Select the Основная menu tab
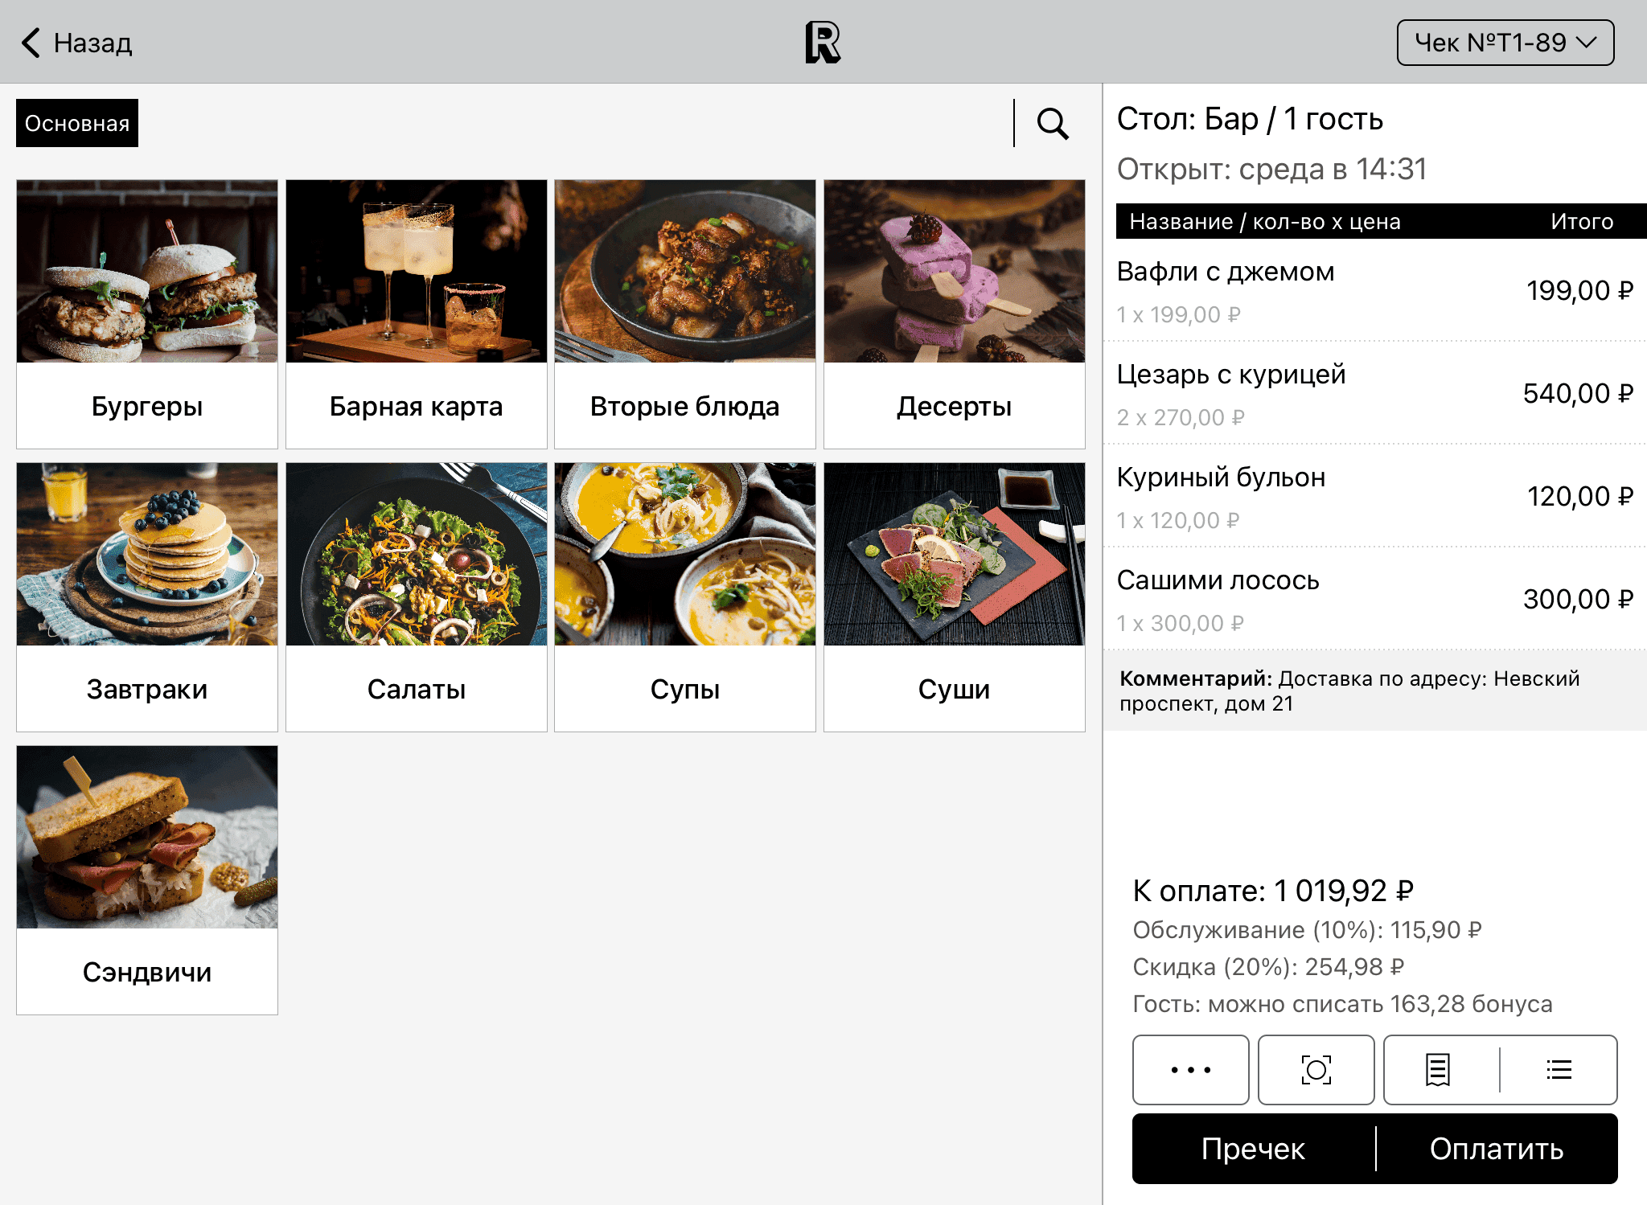Viewport: 1647px width, 1205px height. point(77,124)
